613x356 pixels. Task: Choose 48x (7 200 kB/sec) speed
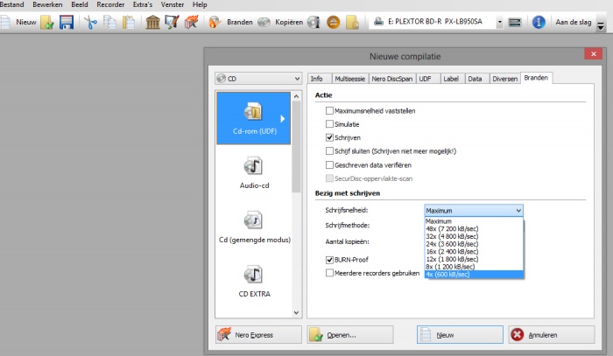[474, 229]
